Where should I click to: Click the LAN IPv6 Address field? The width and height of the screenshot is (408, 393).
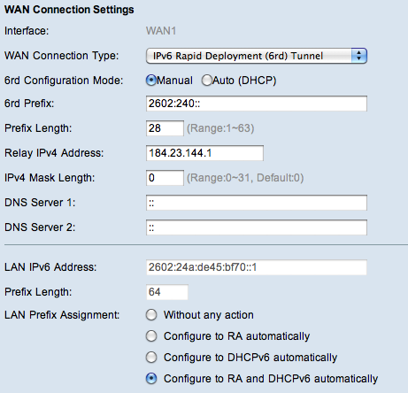coord(257,267)
